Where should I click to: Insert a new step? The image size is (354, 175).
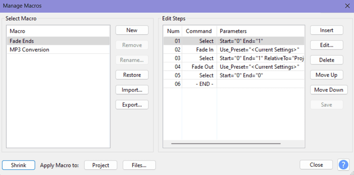[x=326, y=30]
